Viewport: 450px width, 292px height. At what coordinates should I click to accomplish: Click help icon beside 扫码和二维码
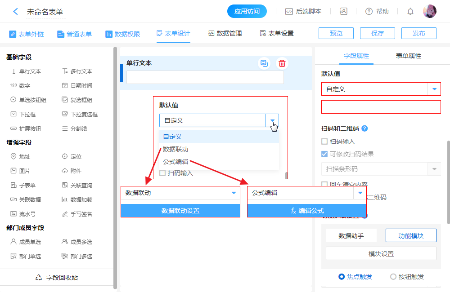coord(364,128)
